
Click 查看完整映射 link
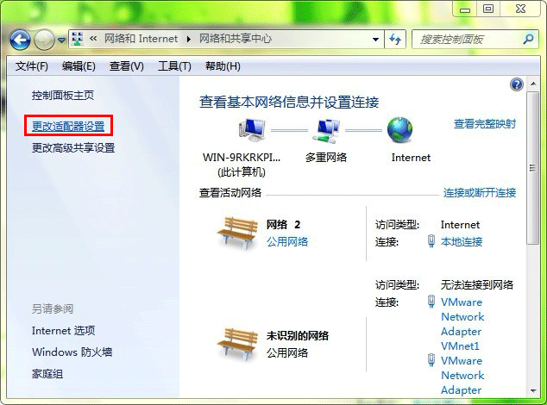[x=485, y=123]
